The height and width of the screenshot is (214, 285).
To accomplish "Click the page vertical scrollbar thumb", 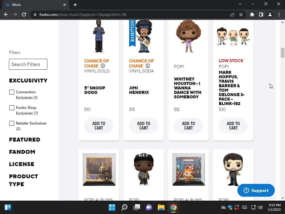I will (282, 53).
